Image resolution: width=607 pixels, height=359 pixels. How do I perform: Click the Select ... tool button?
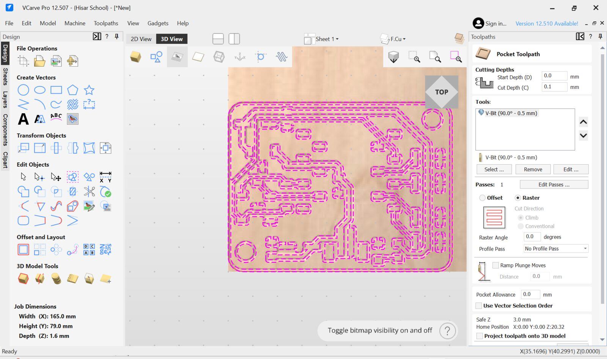494,169
